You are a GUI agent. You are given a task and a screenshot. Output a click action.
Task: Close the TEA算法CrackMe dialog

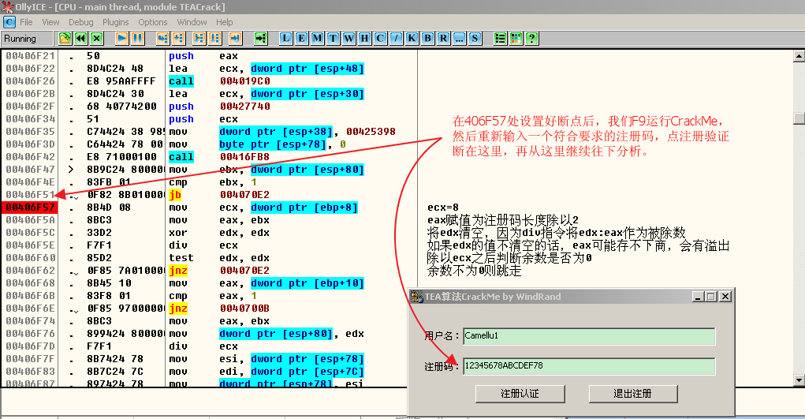point(725,297)
